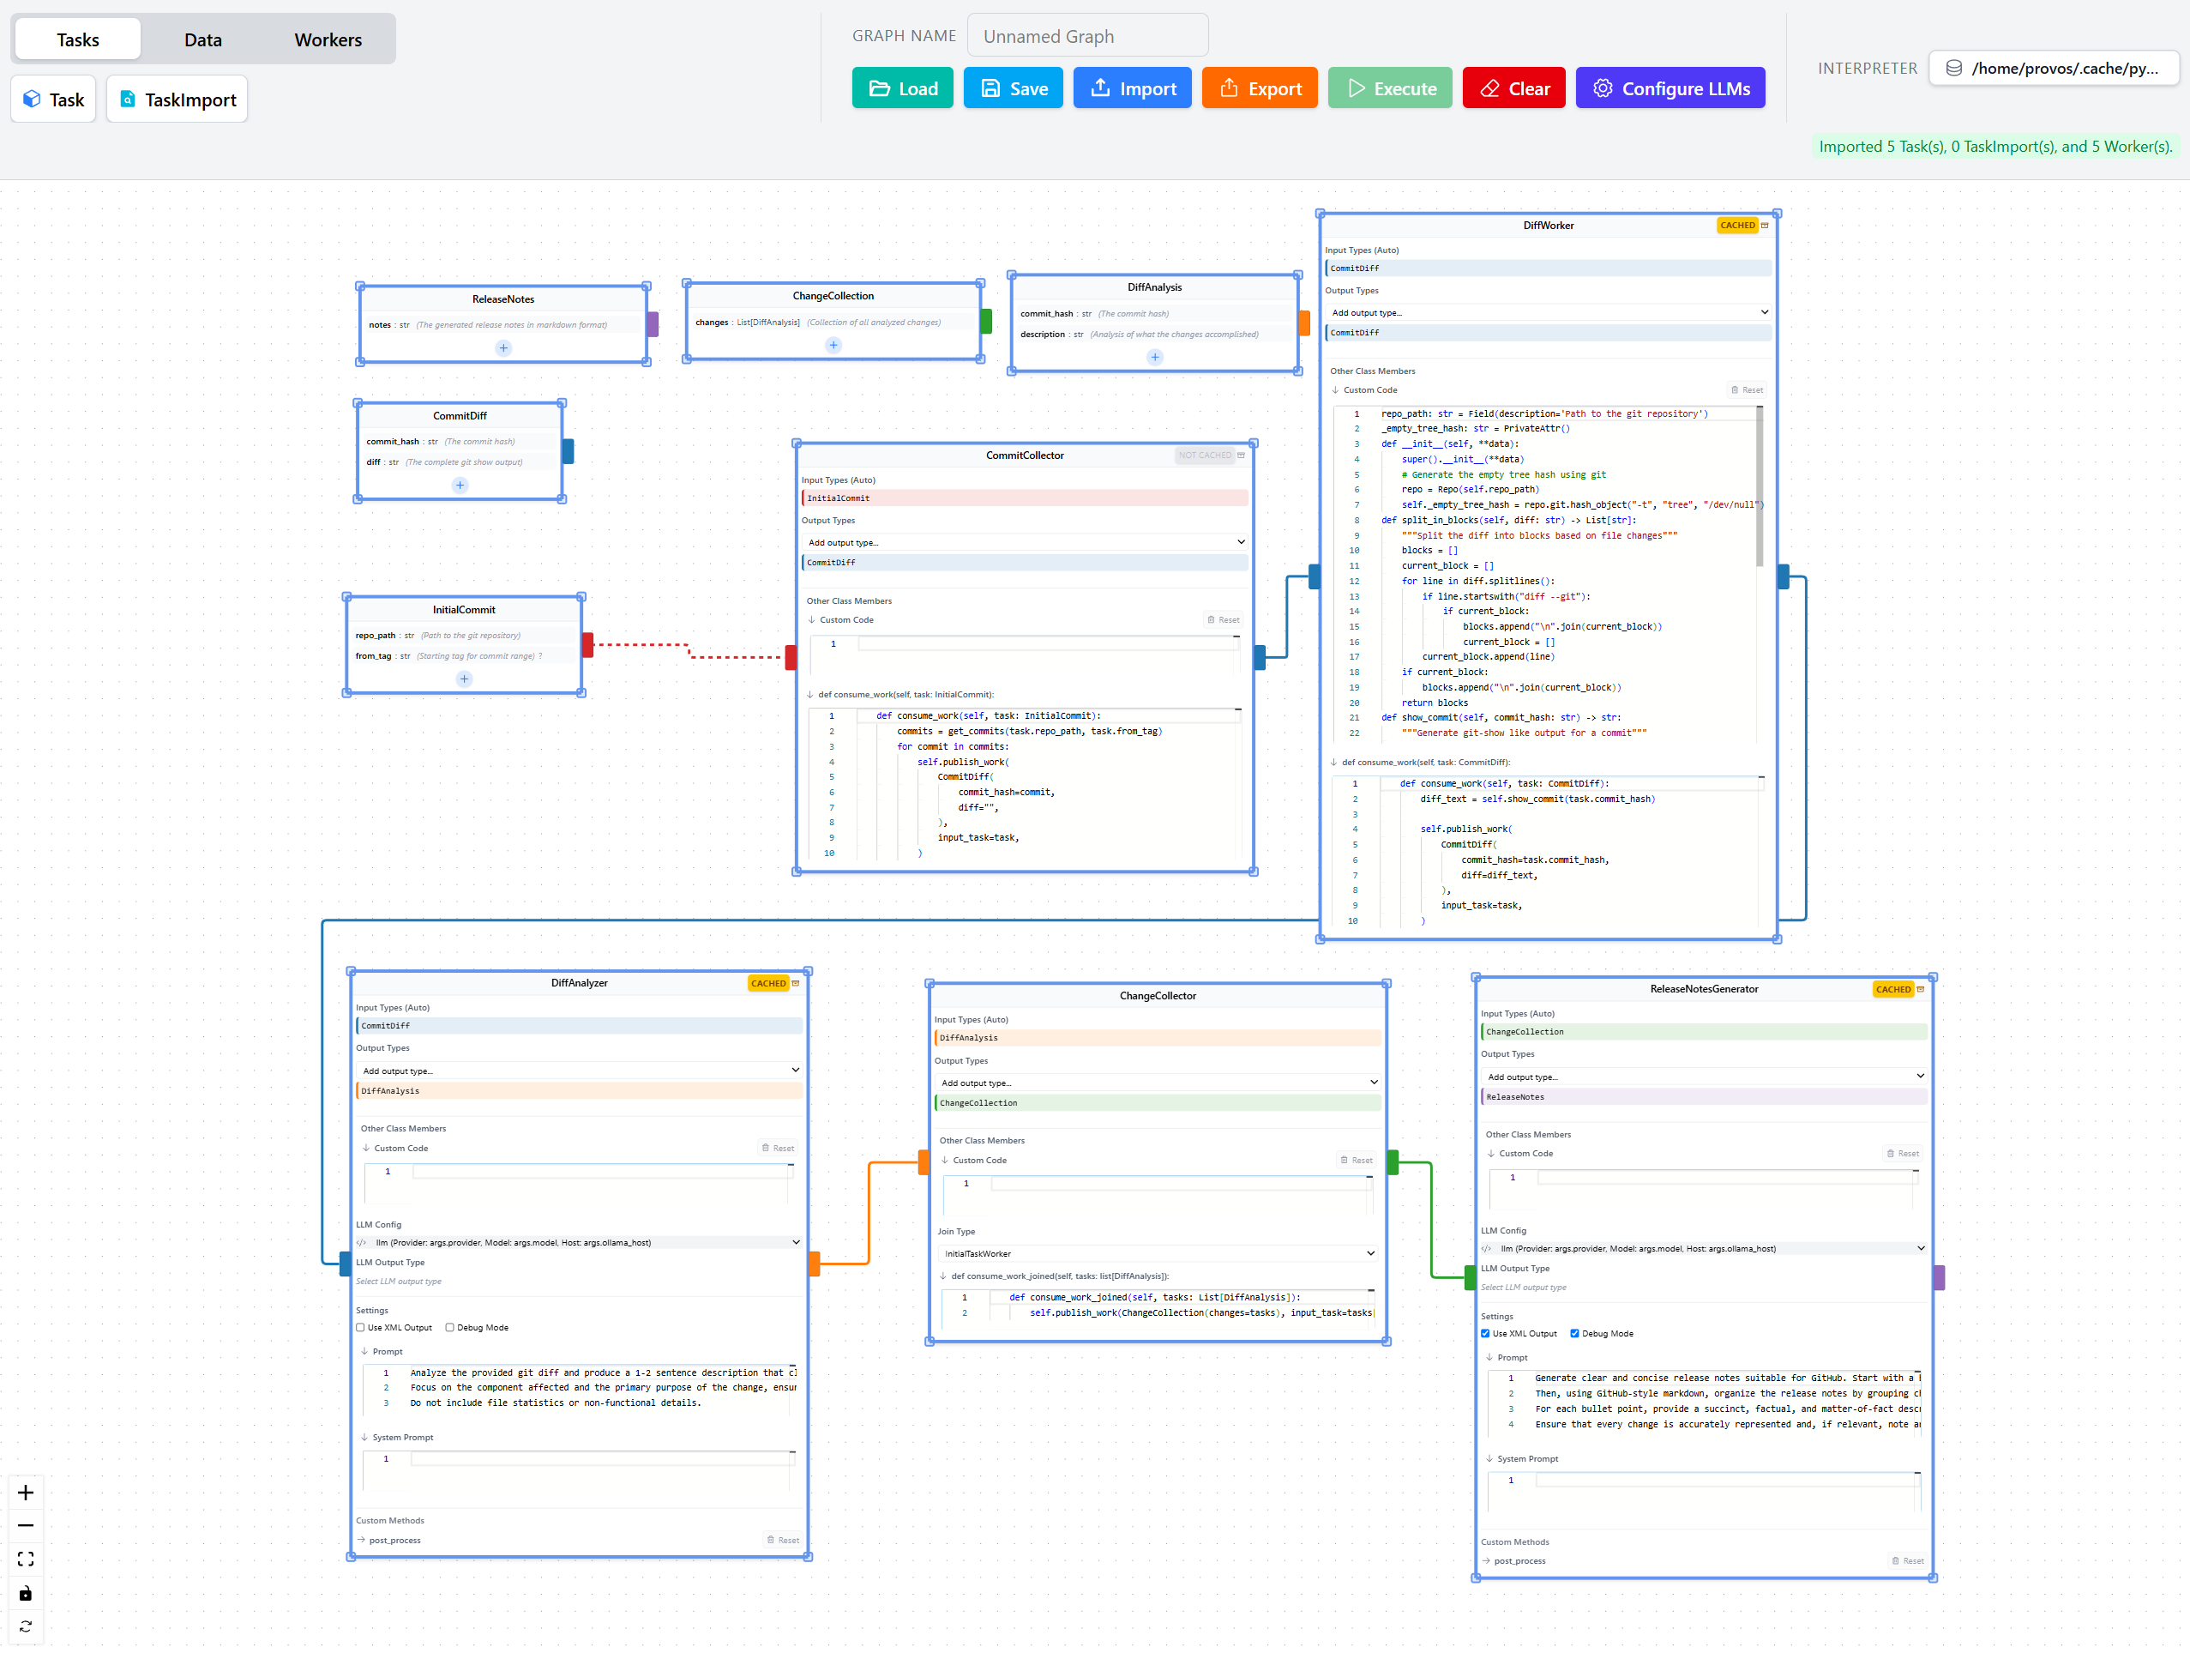Add a new TaskImport node

[177, 99]
